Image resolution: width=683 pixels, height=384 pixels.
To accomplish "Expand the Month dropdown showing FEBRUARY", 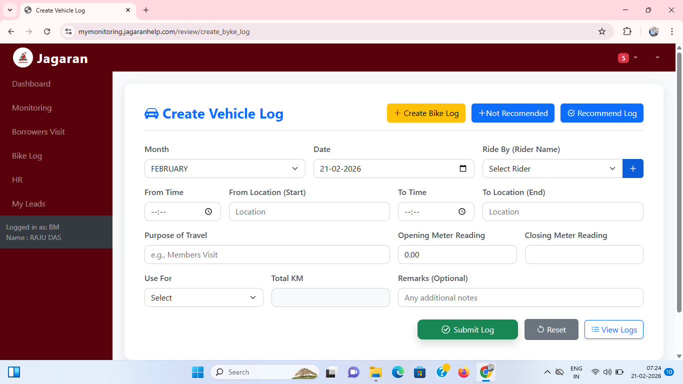I will [224, 168].
